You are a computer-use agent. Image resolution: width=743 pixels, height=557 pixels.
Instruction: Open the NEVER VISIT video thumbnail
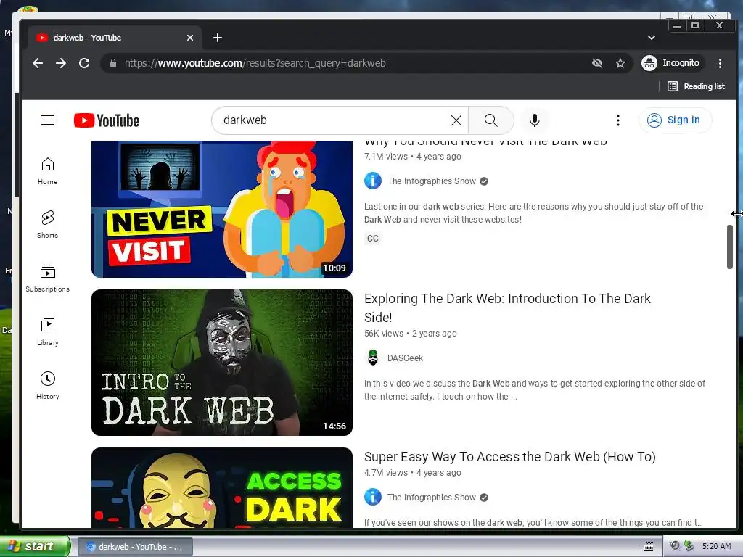tap(222, 209)
